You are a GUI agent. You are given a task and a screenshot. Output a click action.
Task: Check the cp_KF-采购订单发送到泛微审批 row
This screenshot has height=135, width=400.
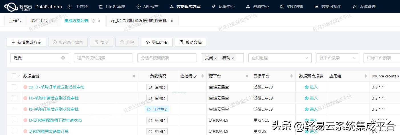tap(14, 87)
